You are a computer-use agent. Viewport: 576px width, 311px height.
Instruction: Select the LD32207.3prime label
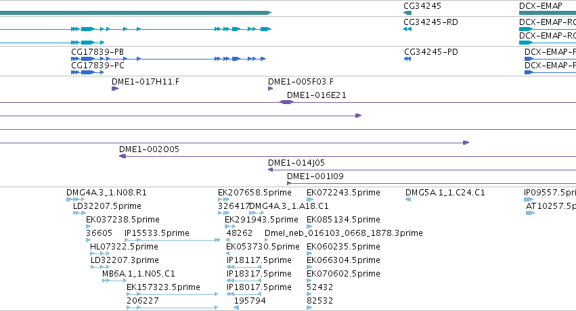point(125,260)
